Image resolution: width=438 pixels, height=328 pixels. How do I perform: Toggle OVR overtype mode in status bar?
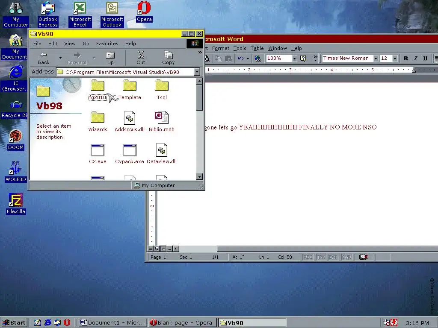tap(346, 257)
